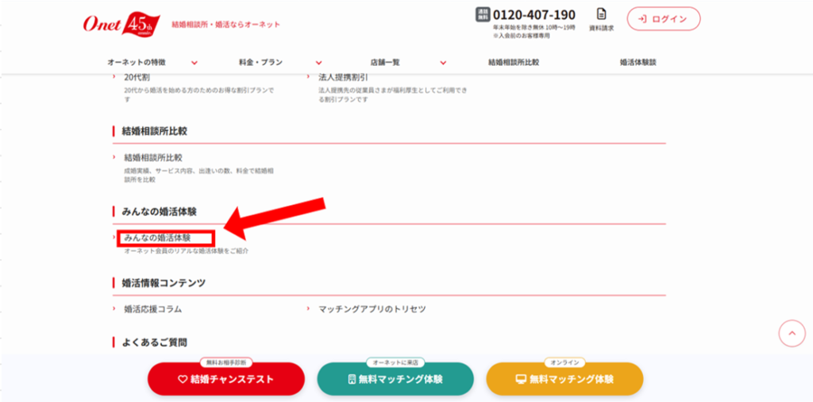Click the red 結婚チャンステスト button
The height and width of the screenshot is (402, 813).
[x=226, y=379]
